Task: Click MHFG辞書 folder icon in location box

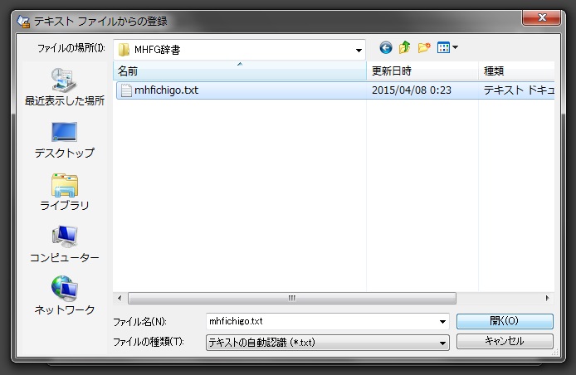Action: (x=124, y=50)
